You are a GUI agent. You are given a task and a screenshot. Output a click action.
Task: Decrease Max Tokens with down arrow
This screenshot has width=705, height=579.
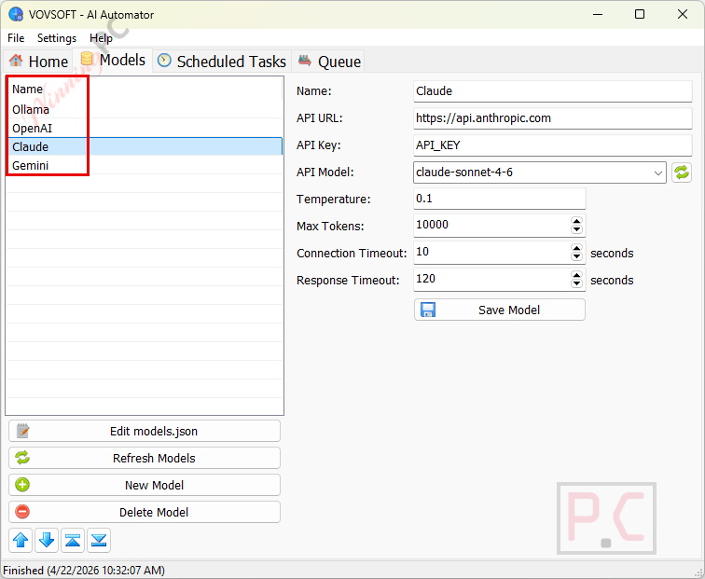tap(577, 229)
